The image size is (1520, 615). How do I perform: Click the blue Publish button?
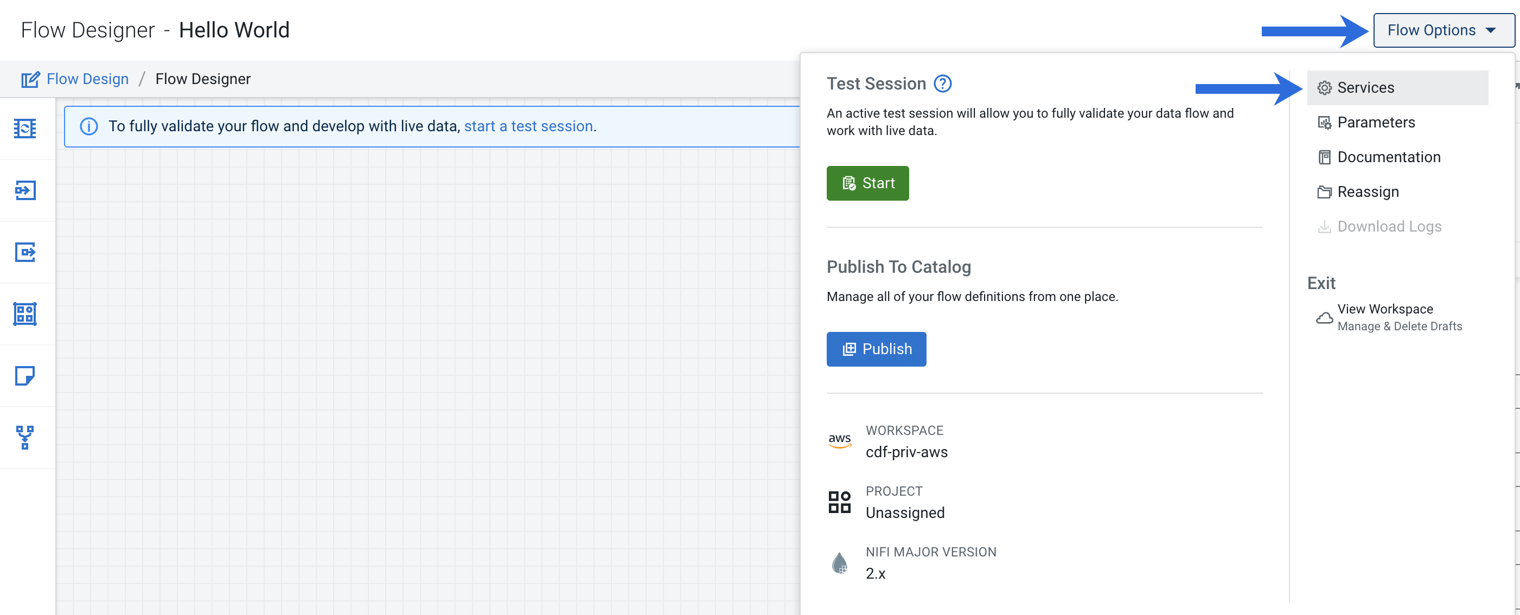coord(876,349)
